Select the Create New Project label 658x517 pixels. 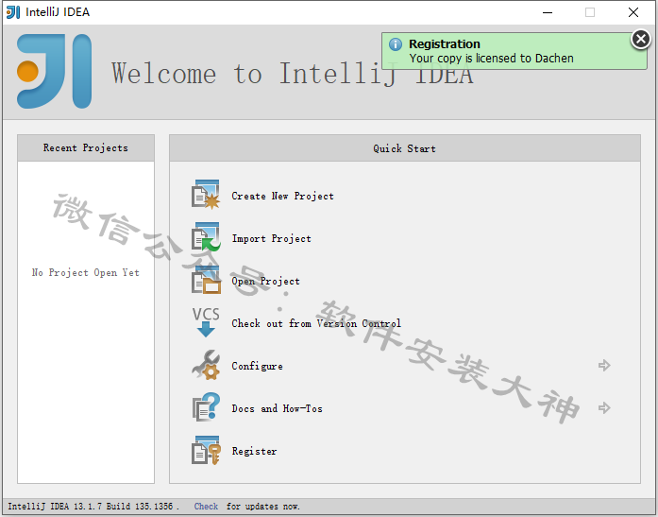(x=282, y=197)
